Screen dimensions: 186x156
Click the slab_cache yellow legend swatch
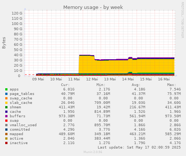pyautogui.click(x=6, y=103)
